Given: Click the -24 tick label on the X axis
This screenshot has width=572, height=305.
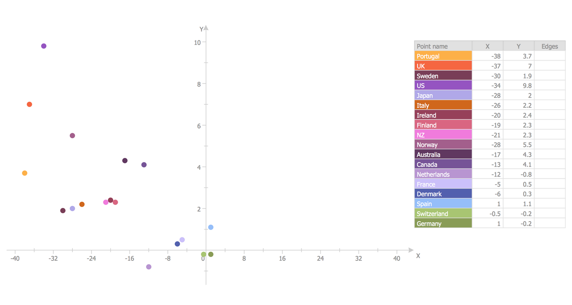Looking at the screenshot, I should 91,259.
